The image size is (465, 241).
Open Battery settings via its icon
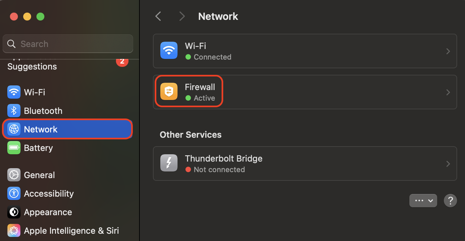(x=14, y=148)
